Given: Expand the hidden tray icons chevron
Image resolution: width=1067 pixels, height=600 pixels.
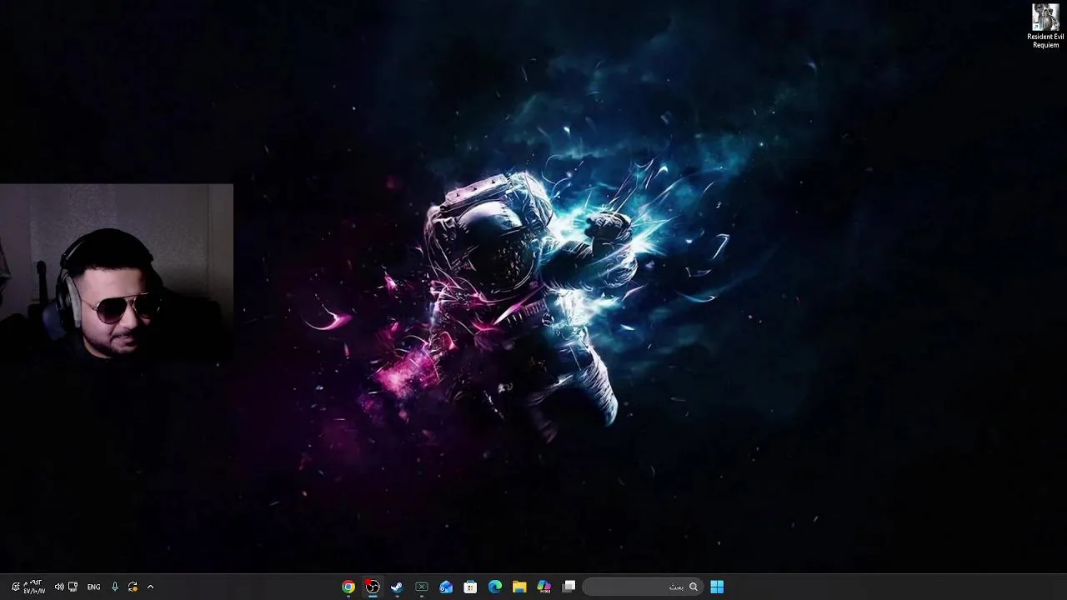Looking at the screenshot, I should tap(150, 587).
